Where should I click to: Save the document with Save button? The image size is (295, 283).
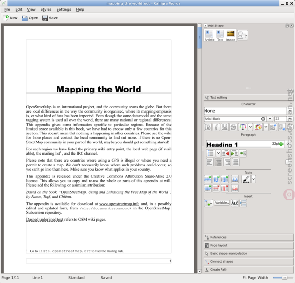click(50, 18)
